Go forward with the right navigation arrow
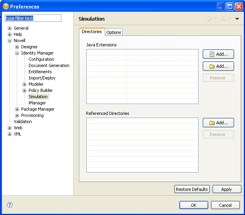 click(223, 19)
